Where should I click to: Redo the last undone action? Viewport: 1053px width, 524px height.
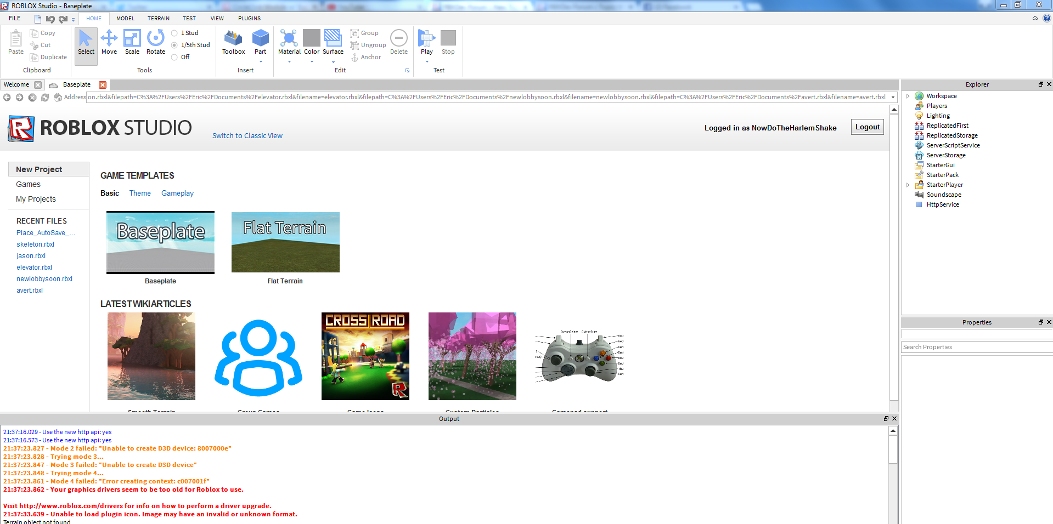pyautogui.click(x=63, y=19)
